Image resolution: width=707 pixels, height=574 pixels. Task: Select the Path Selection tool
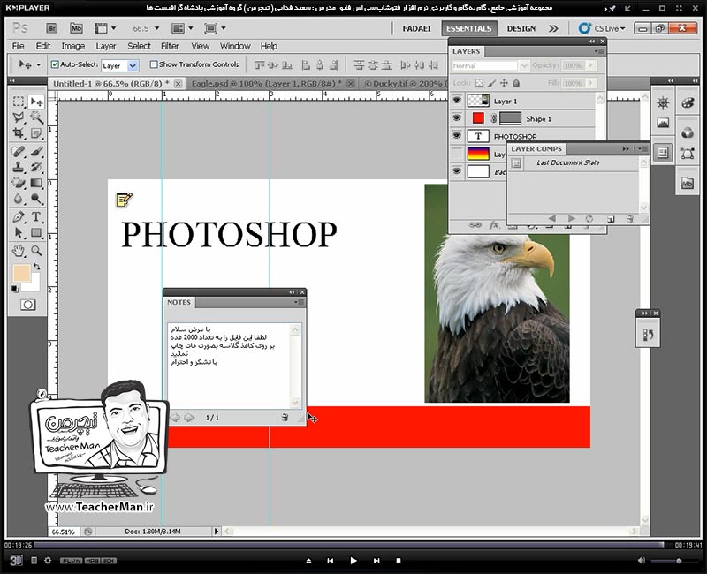pos(19,232)
